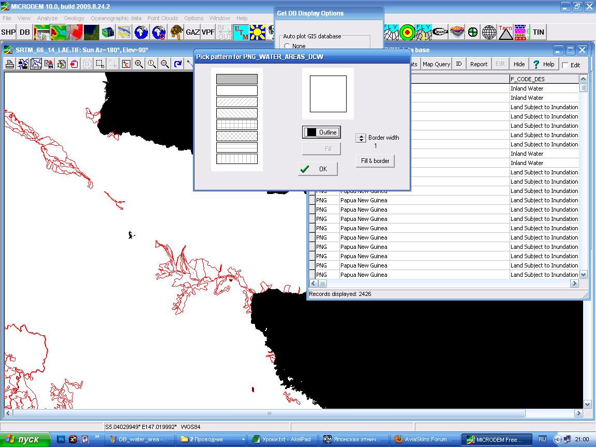
Task: Click zoom out magnifier on map toolbar
Action: point(165,64)
